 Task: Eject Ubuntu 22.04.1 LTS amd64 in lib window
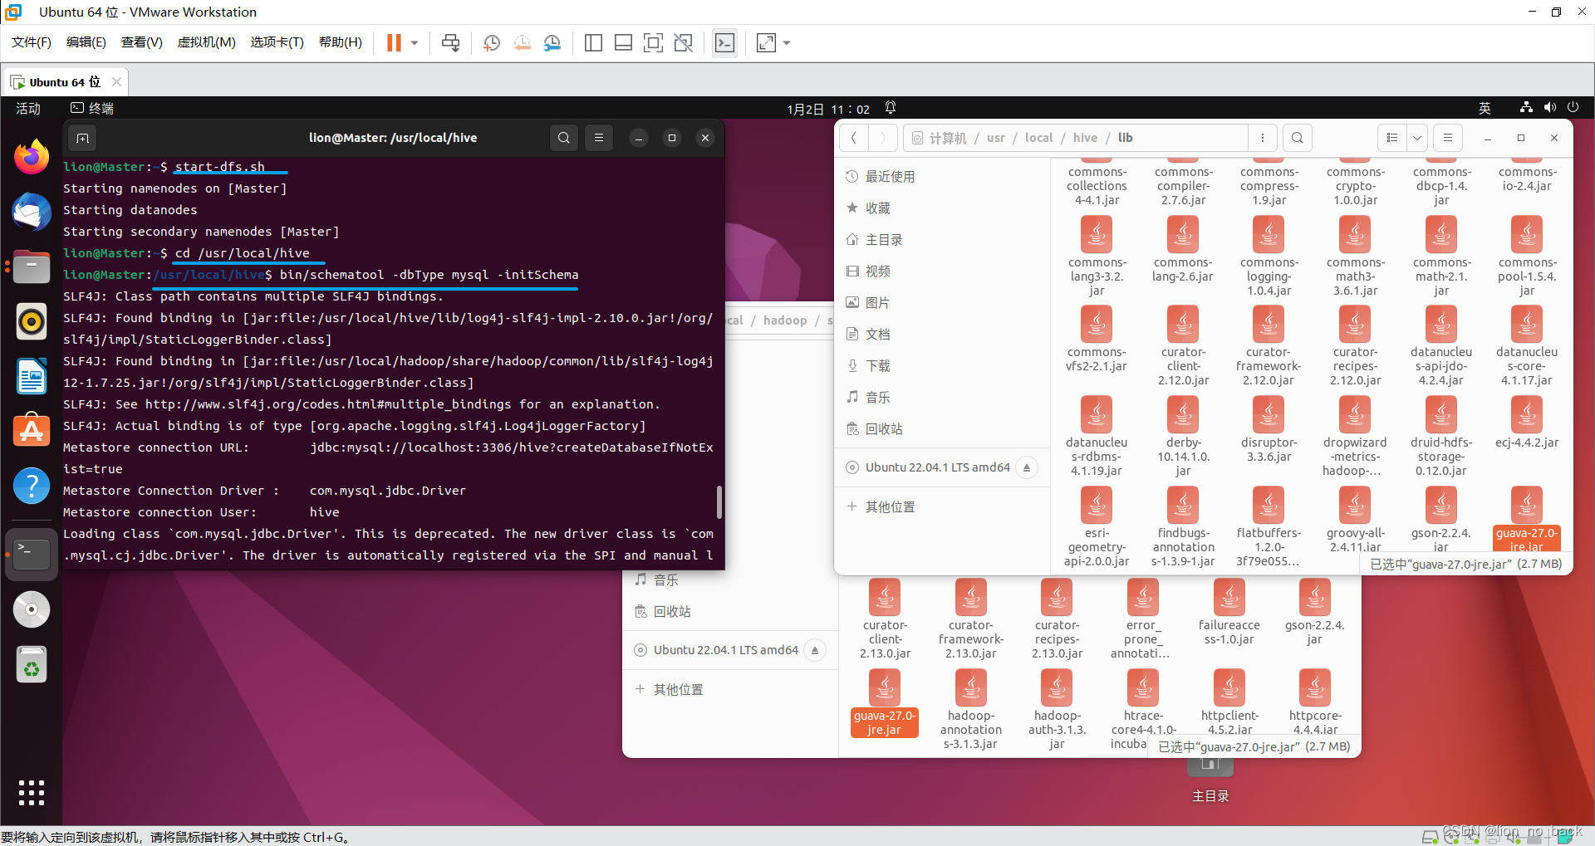click(x=1027, y=467)
